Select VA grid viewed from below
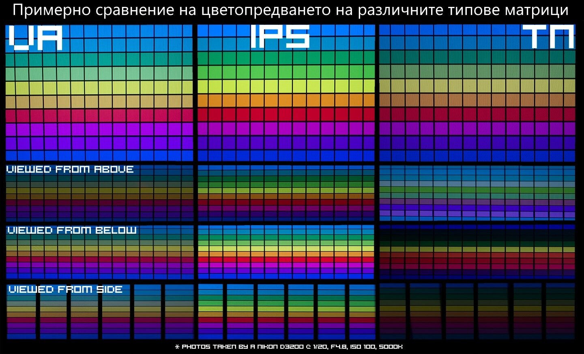The image size is (584, 354). coord(99,252)
